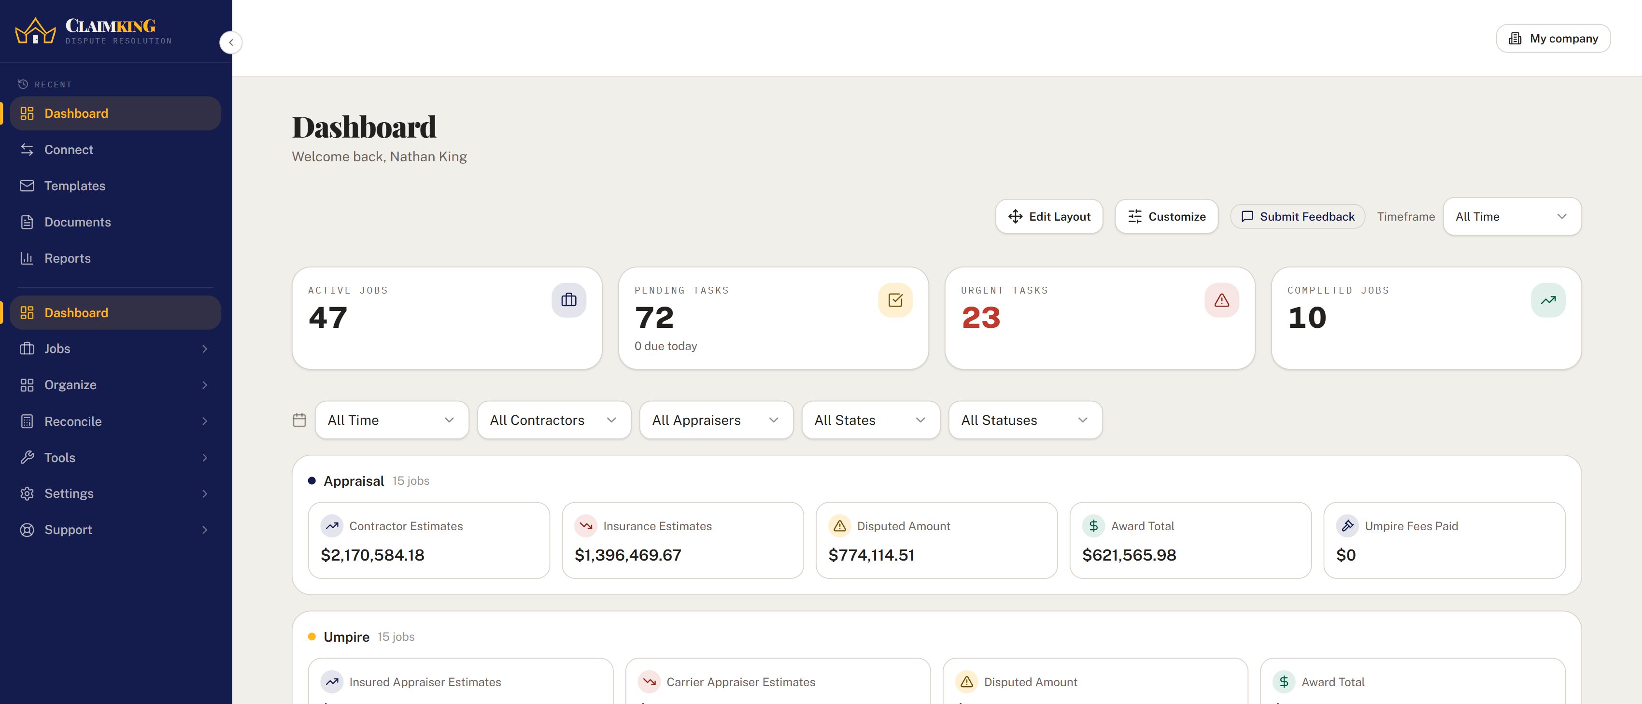
Task: Collapse the sidebar with the chevron button
Action: point(231,42)
